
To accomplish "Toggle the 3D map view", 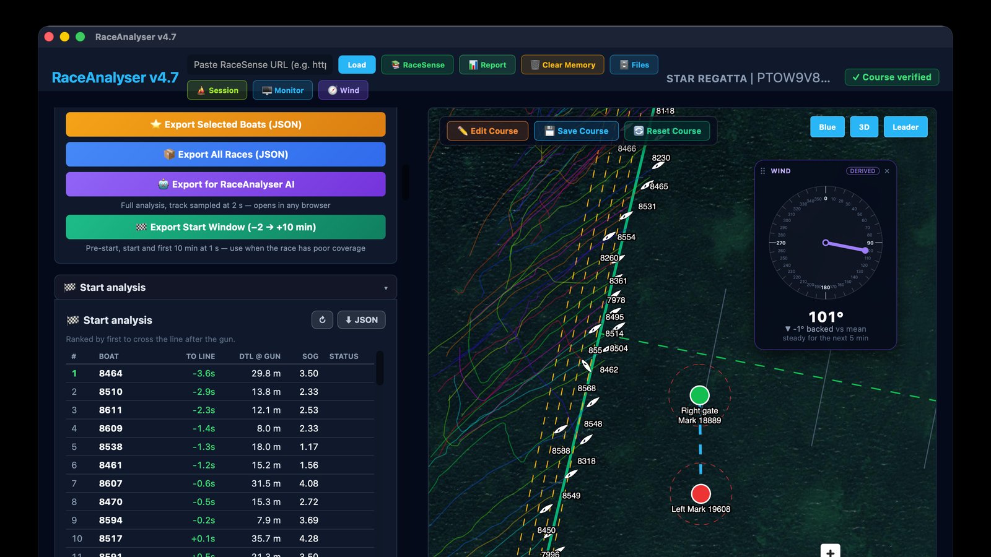I will 864,127.
